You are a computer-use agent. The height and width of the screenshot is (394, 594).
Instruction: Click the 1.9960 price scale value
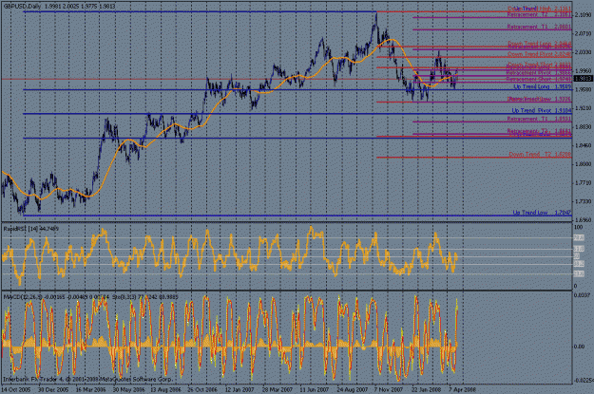(583, 71)
